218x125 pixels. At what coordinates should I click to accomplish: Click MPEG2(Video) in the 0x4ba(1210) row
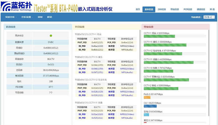pos(127,46)
